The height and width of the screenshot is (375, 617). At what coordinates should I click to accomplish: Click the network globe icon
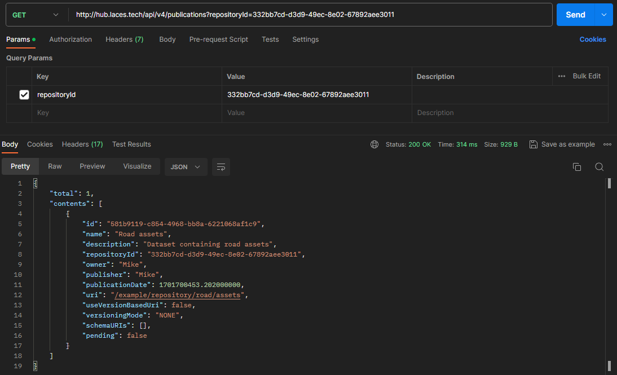[x=374, y=144]
